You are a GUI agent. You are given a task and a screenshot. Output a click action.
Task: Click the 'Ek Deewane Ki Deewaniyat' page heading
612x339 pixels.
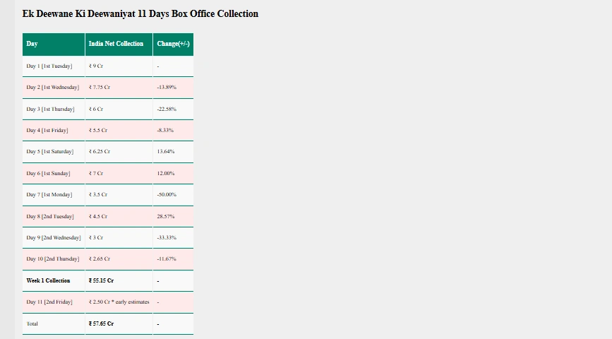point(140,13)
